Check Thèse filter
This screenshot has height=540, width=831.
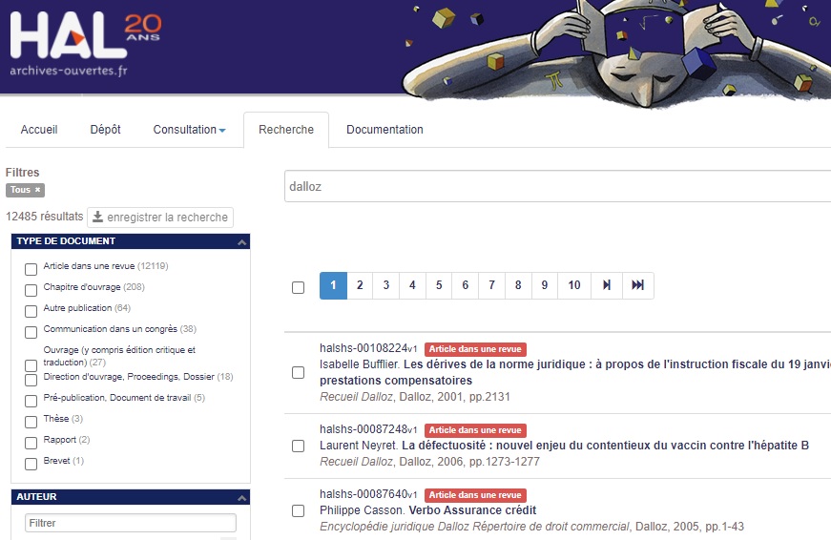point(31,422)
